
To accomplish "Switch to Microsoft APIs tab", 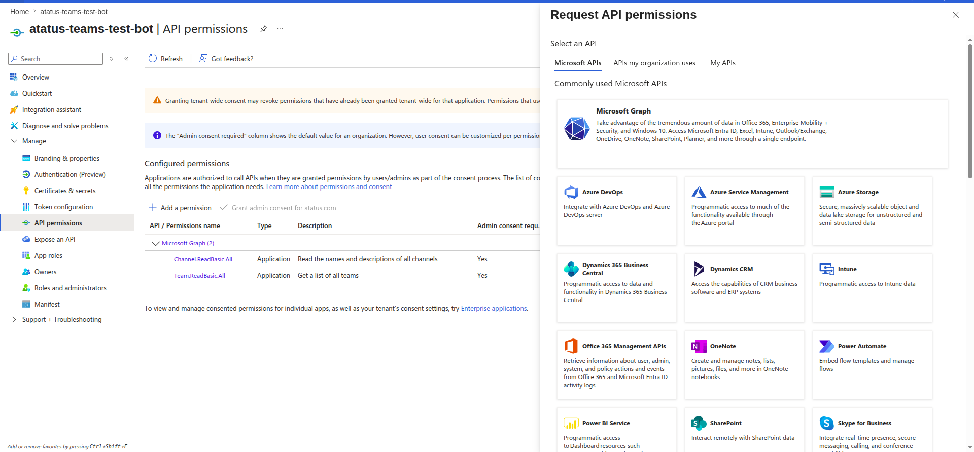I will [x=578, y=63].
